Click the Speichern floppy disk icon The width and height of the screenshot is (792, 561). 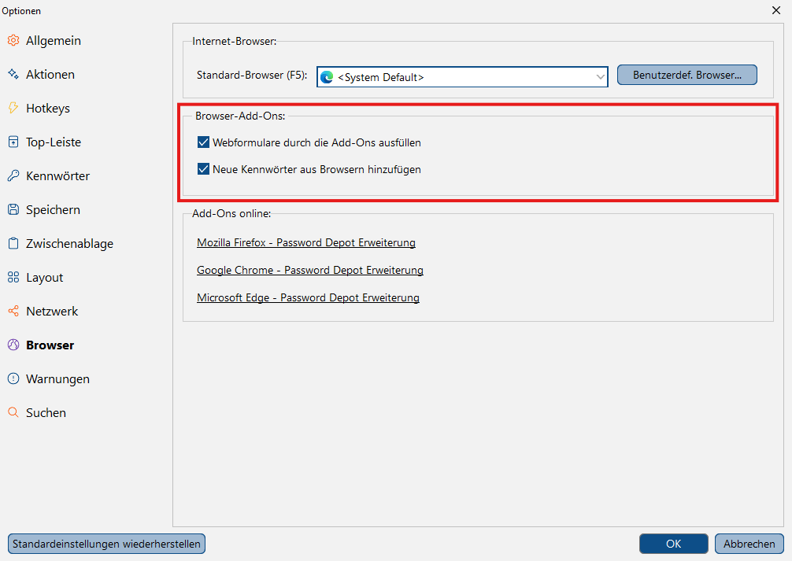click(13, 209)
